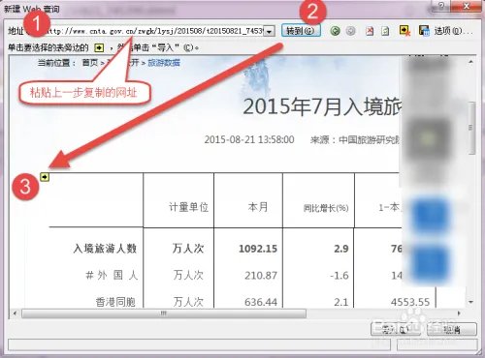The width and height of the screenshot is (485, 358).
Task: Open the 首页 breadcrumb link
Action: (90, 63)
